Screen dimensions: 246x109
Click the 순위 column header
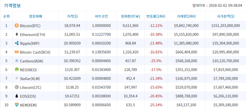[6, 16]
